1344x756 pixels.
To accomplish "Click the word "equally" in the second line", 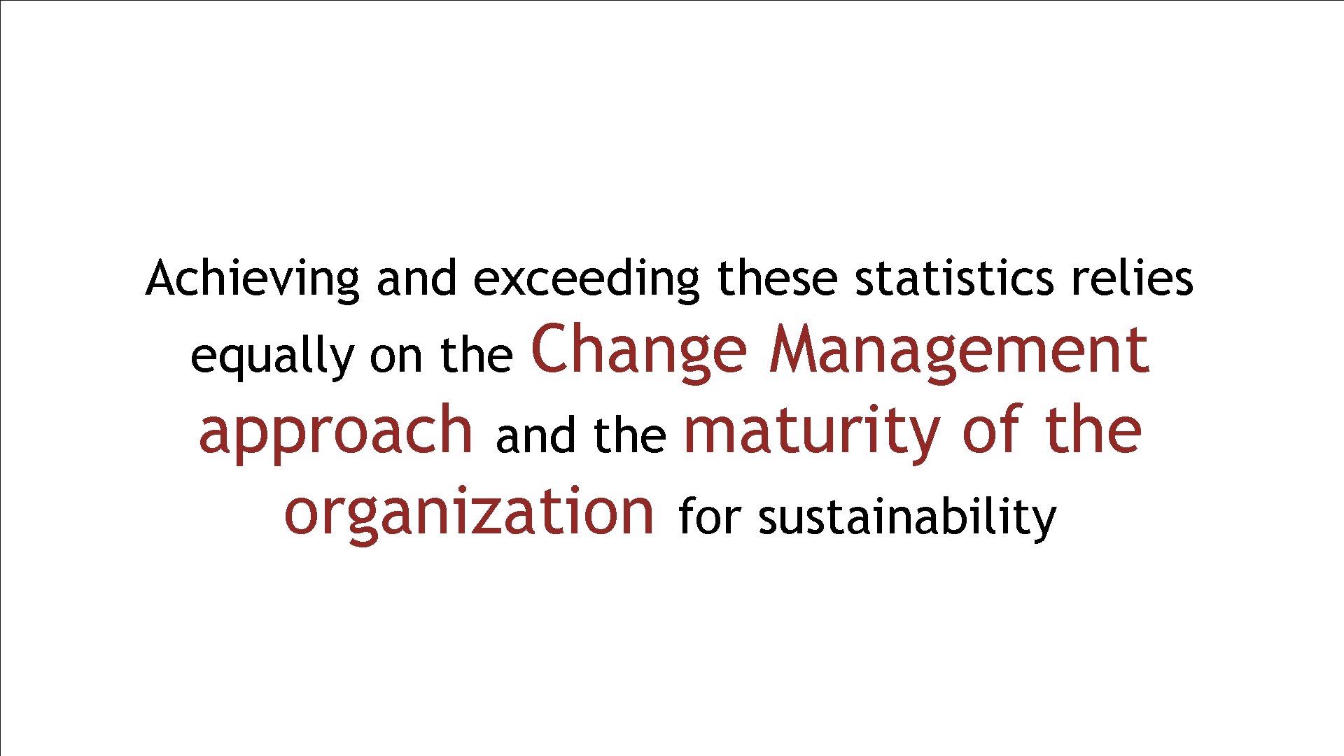I will pyautogui.click(x=272, y=357).
